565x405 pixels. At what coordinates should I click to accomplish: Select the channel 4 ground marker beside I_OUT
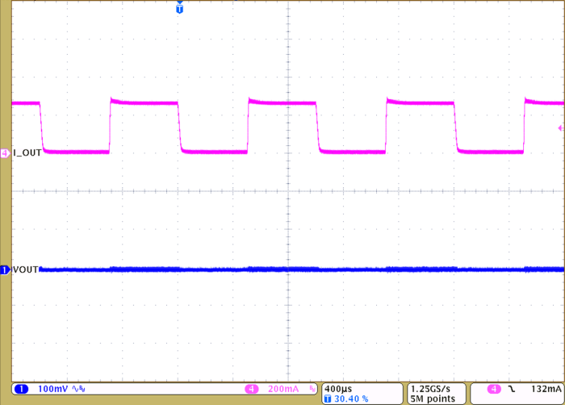(x=5, y=152)
